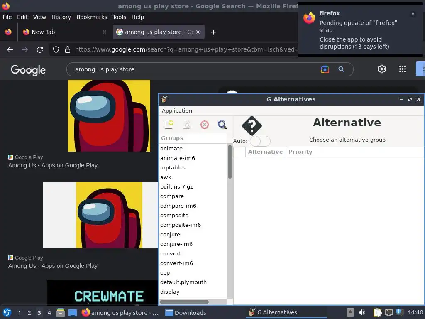This screenshot has width=425, height=319.
Task: Click the new alternative document icon
Action: [169, 125]
